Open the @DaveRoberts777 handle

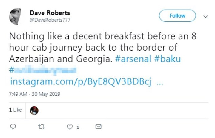50,20
